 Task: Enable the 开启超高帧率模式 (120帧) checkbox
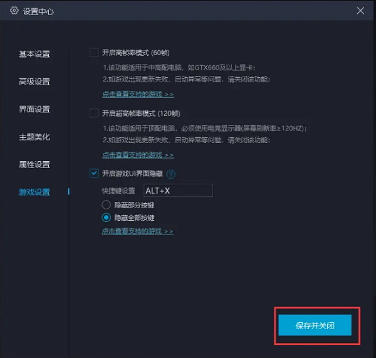coord(94,113)
